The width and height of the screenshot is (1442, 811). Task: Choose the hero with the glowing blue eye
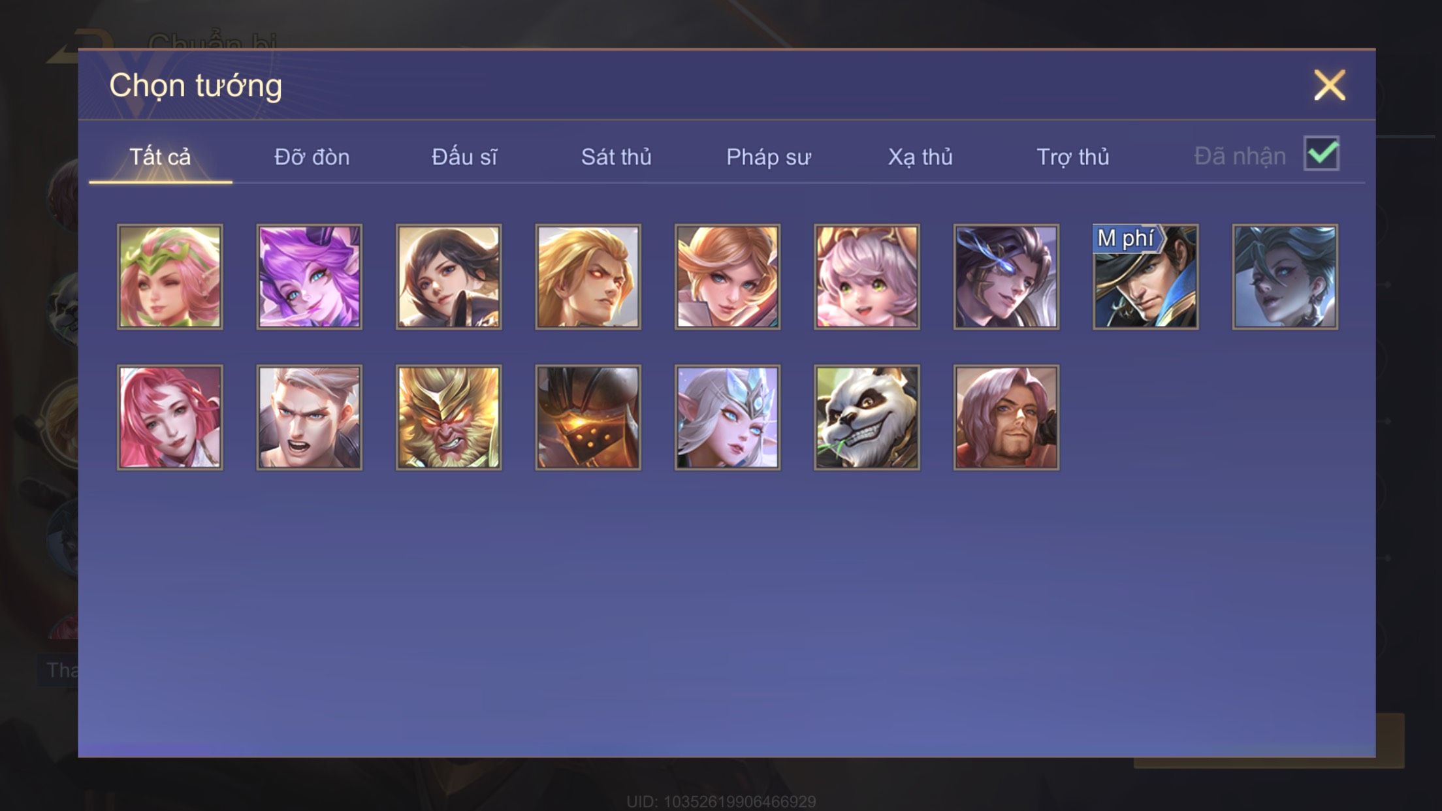1006,277
